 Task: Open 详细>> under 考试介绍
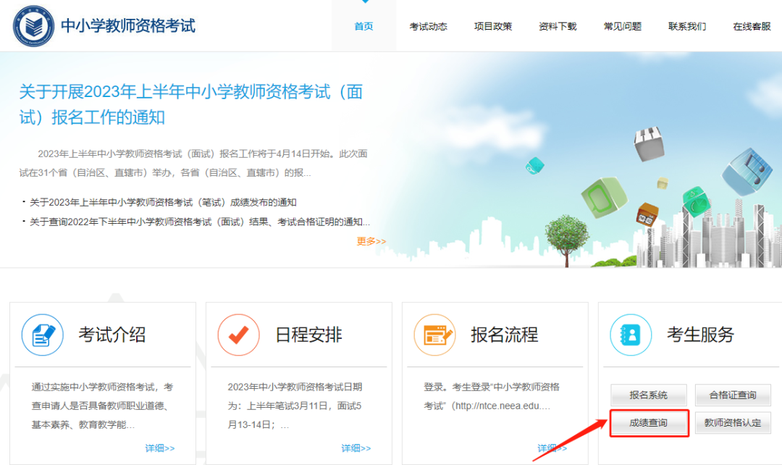pyautogui.click(x=159, y=448)
